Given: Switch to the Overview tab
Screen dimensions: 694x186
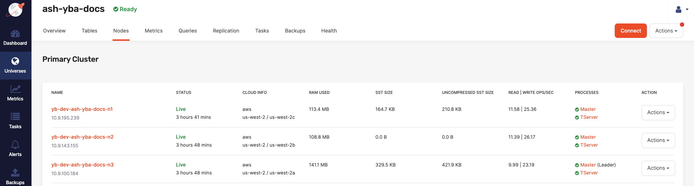Looking at the screenshot, I should point(54,31).
